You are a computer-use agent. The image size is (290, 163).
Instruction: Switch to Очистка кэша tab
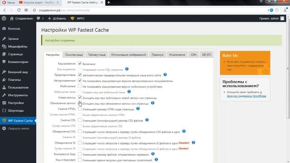(74, 55)
